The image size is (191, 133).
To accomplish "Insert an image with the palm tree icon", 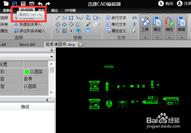I will [78, 31].
